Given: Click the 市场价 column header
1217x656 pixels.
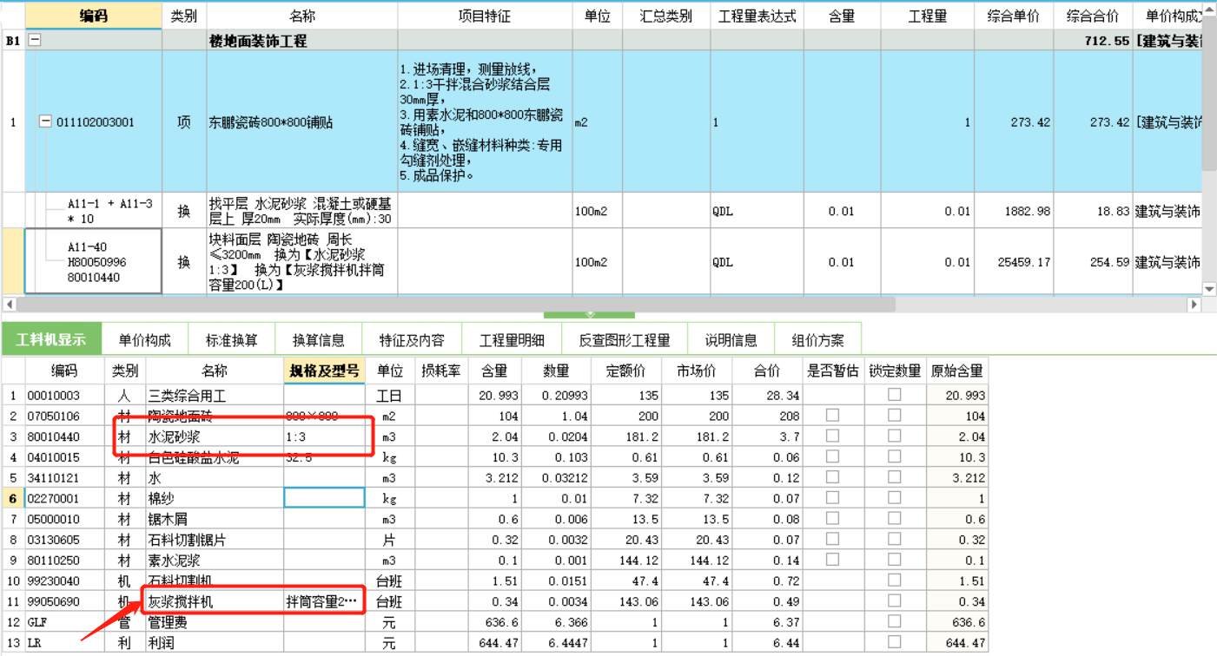Looking at the screenshot, I should coord(697,371).
